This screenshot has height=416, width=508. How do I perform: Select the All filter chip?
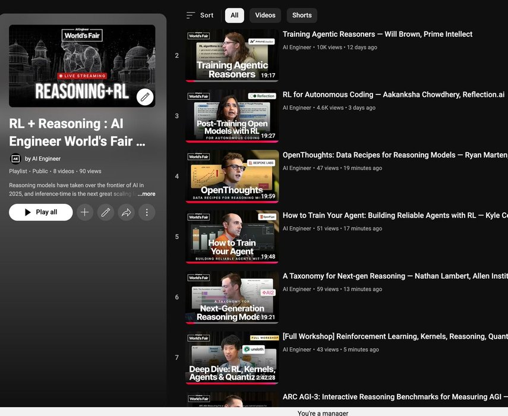coord(235,15)
